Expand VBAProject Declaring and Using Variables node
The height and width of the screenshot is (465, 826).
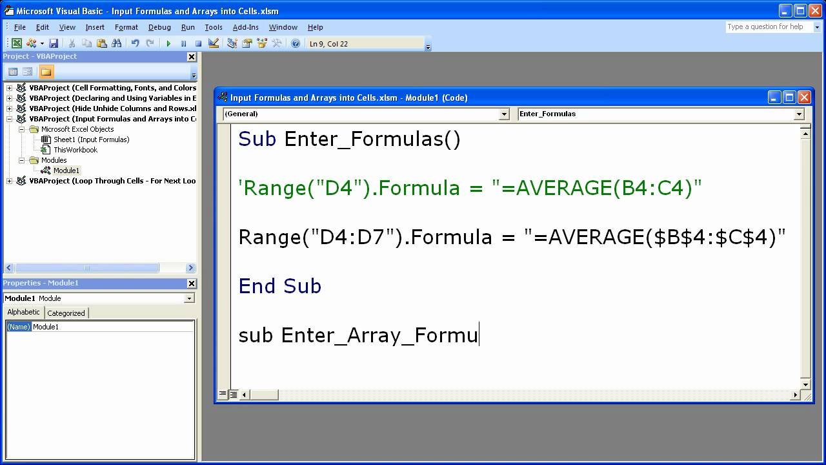pos(9,98)
